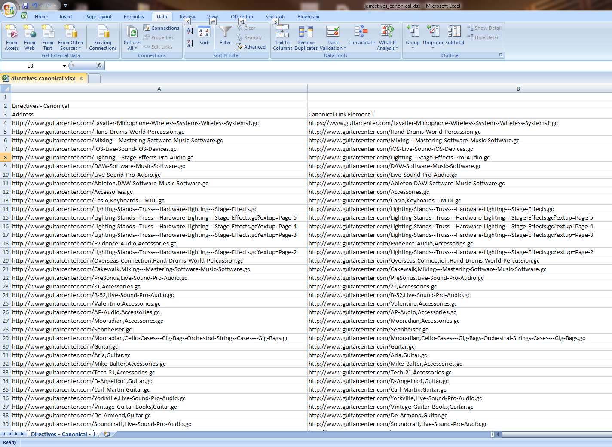Expand the Group dropdown arrow
This screenshot has height=447, width=612.
point(413,48)
